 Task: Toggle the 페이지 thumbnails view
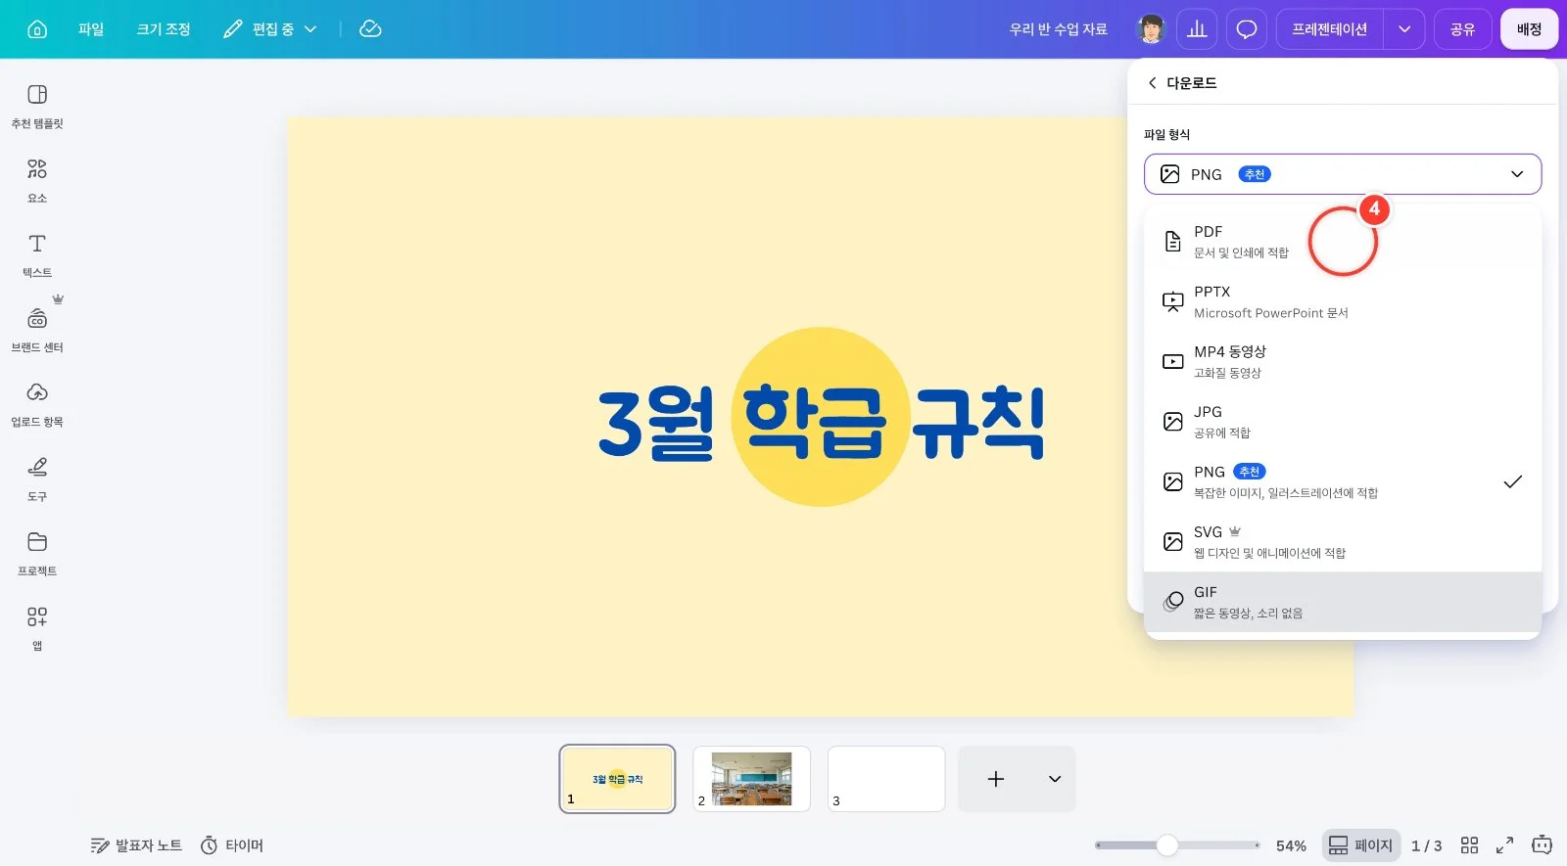(1361, 845)
